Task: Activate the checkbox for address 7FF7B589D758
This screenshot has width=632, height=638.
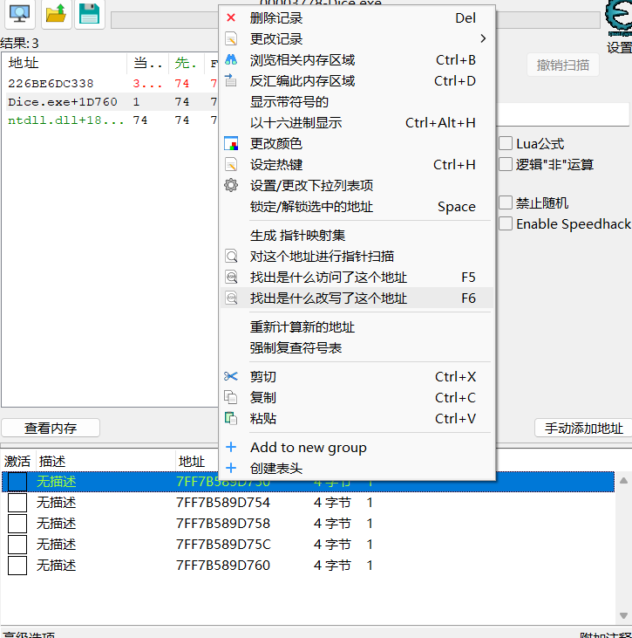Action: click(x=17, y=524)
